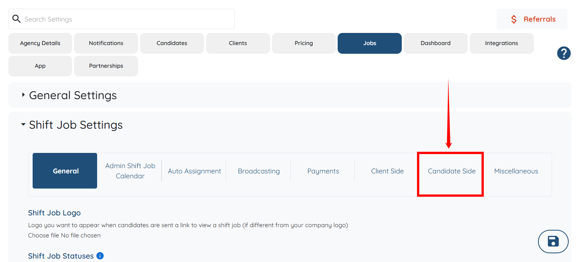This screenshot has width=585, height=262.
Task: Select the Jobs tab
Action: tap(370, 43)
